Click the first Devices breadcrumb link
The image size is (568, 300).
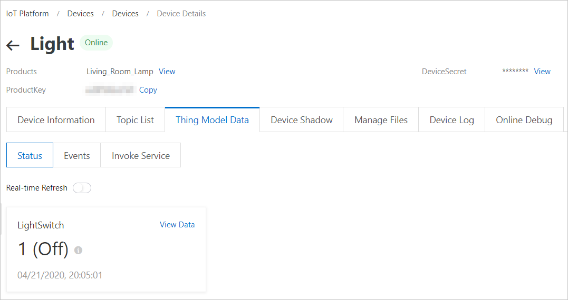pyautogui.click(x=80, y=14)
